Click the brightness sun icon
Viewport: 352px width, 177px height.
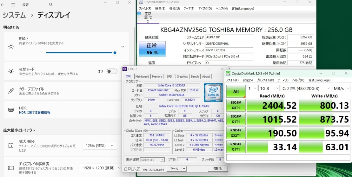click(11, 47)
